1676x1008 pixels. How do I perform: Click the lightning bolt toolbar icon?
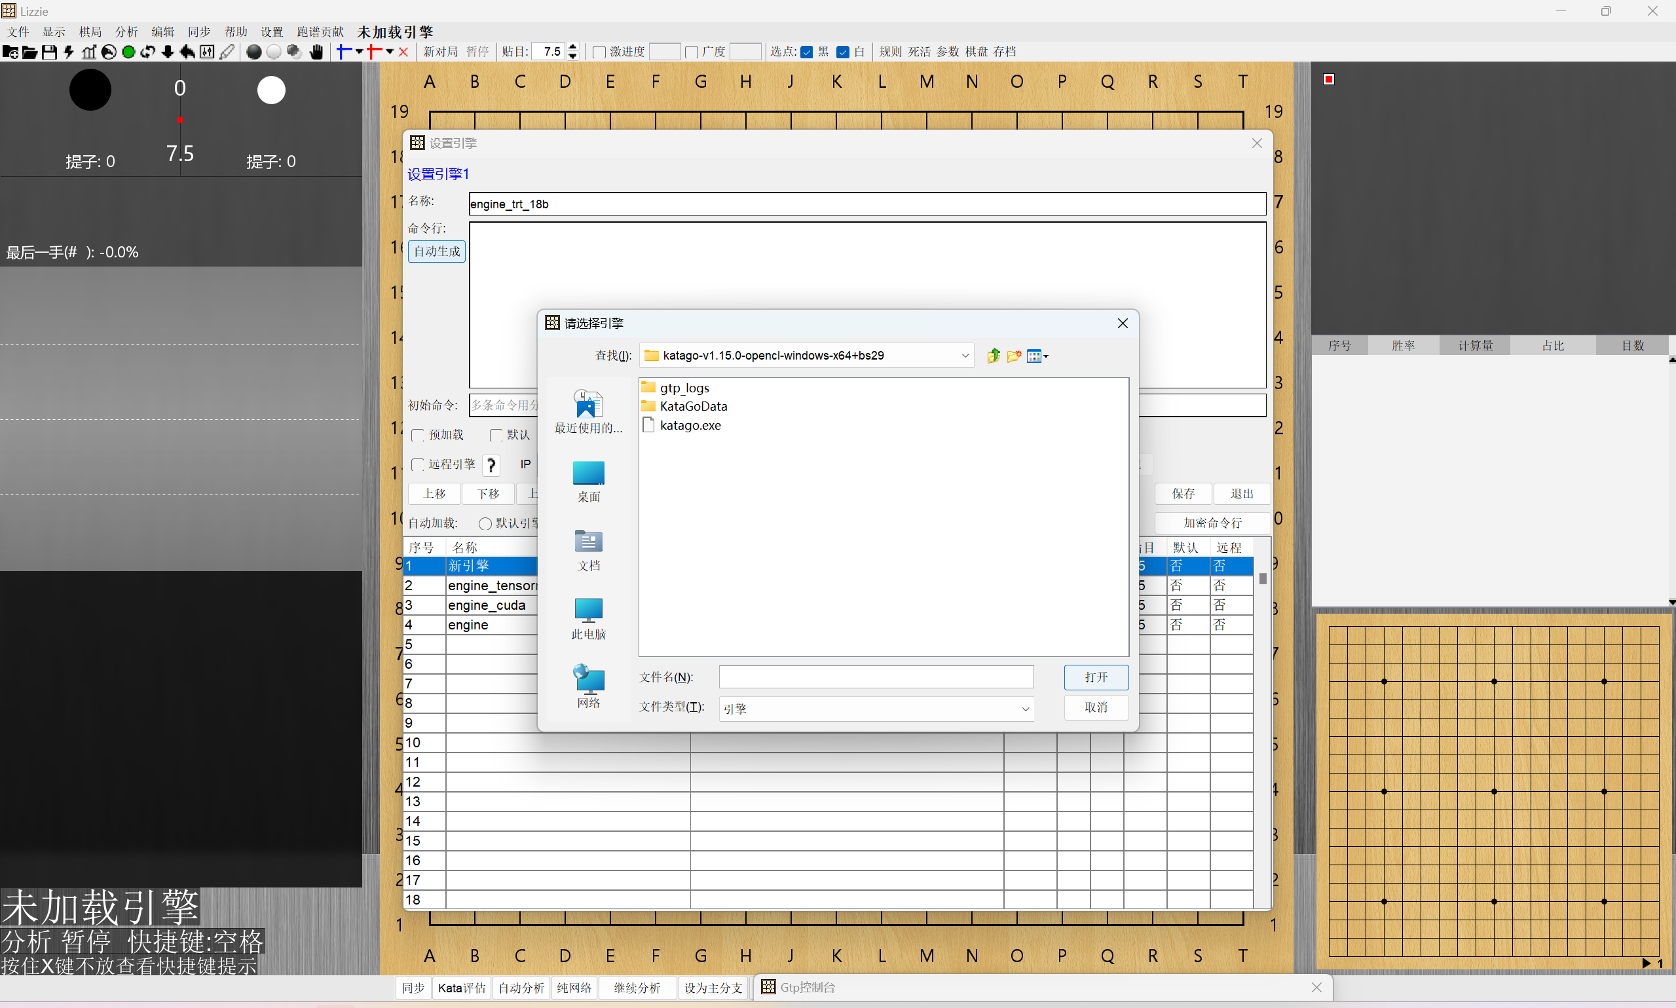point(69,52)
